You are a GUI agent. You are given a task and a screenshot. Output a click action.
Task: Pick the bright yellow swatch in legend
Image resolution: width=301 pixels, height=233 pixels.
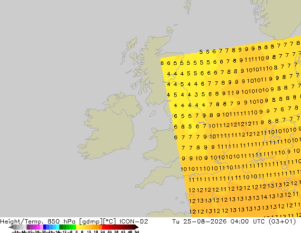point(77,227)
